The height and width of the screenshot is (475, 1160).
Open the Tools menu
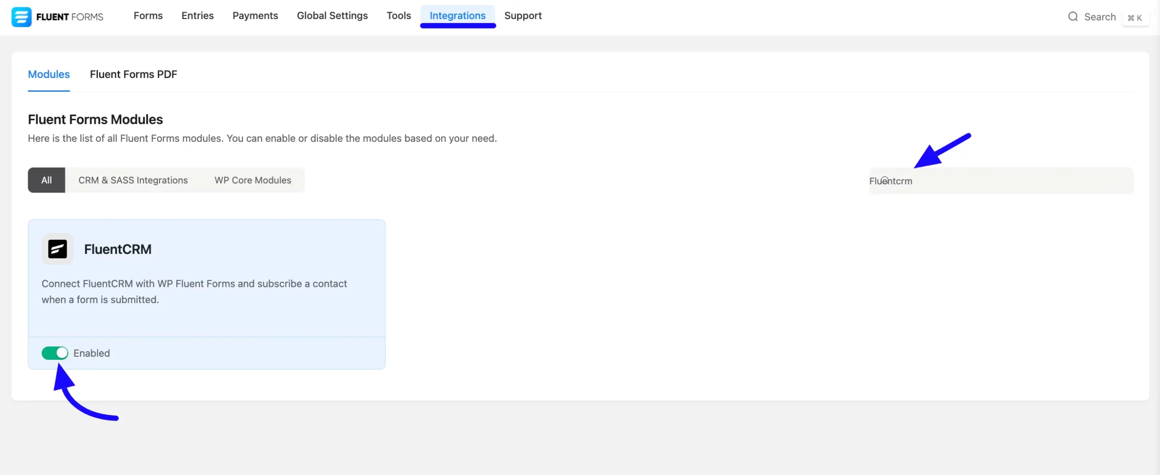pos(399,16)
